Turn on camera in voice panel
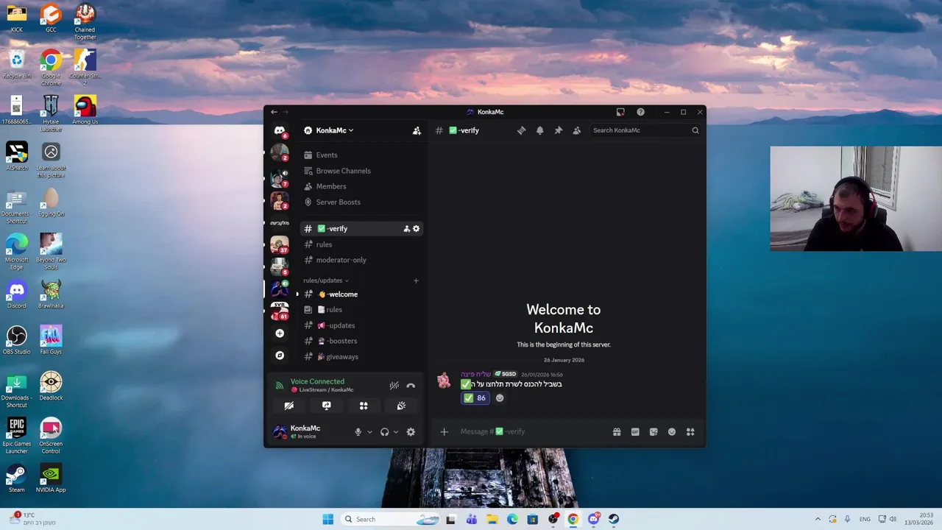942x530 pixels. click(x=288, y=406)
